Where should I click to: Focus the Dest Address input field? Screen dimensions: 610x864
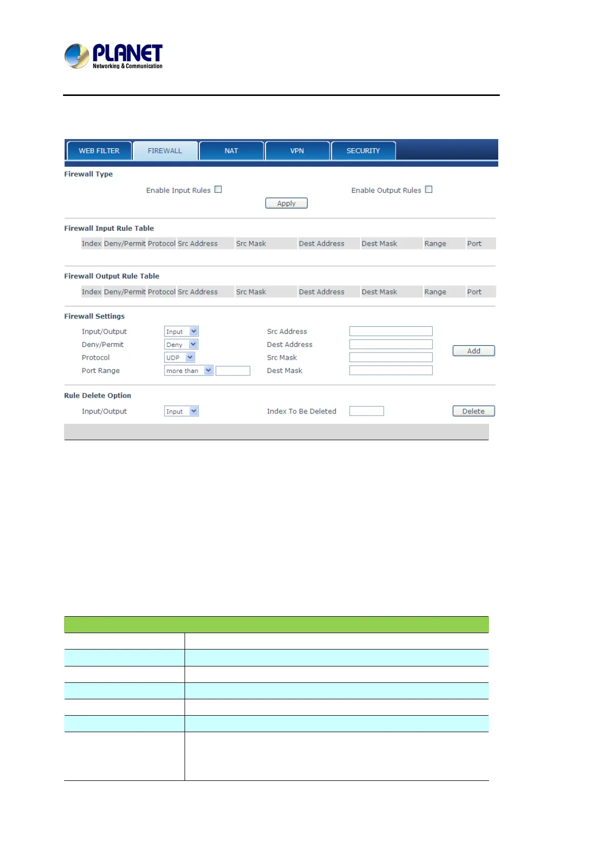(x=391, y=344)
